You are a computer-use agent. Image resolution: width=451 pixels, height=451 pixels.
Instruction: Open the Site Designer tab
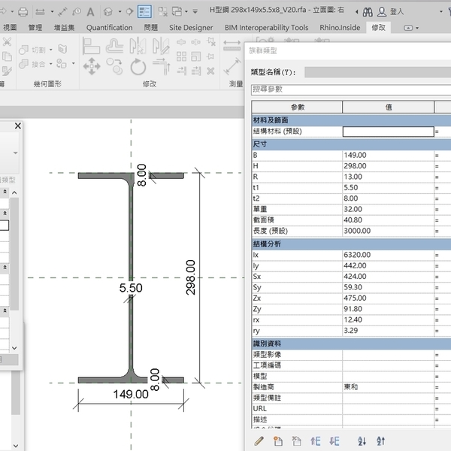pos(190,28)
